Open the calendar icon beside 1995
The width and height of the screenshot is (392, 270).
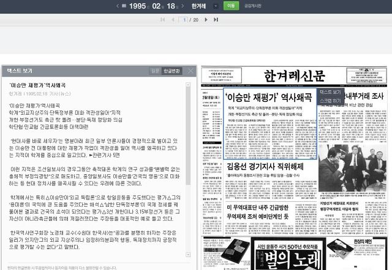pos(124,6)
